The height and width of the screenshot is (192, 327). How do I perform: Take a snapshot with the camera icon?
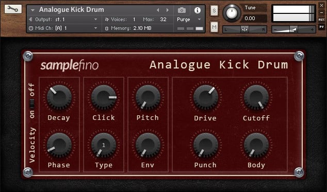[x=182, y=10]
